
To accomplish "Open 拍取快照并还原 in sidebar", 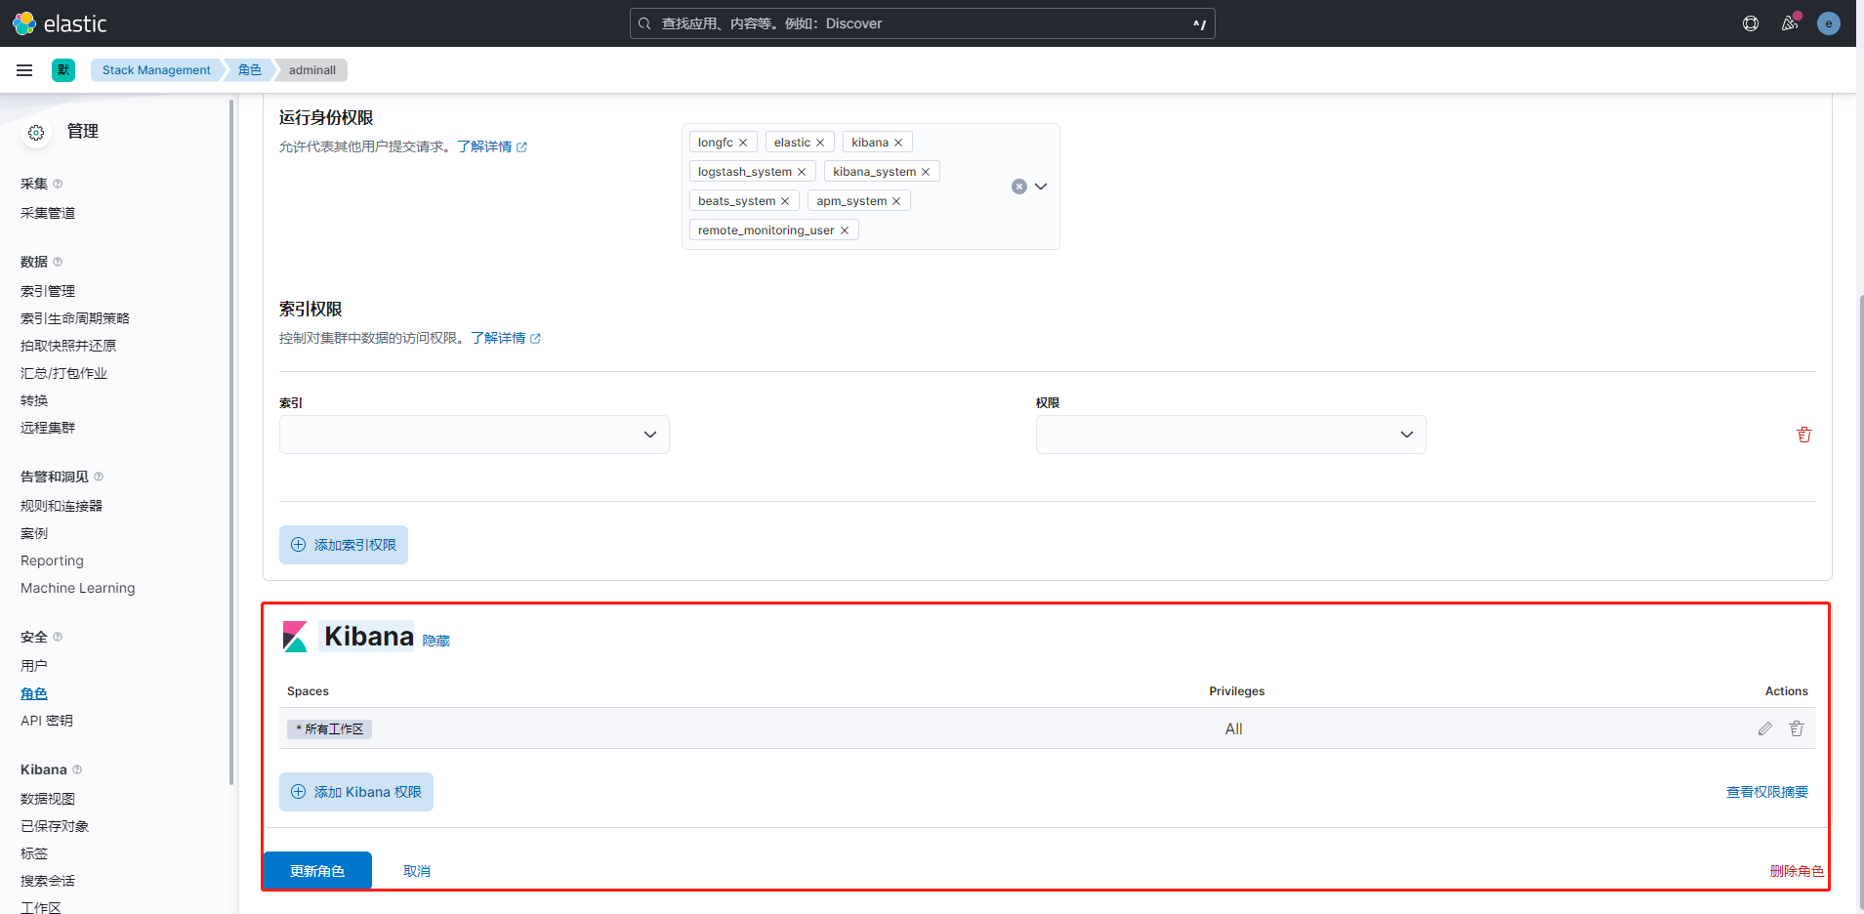I will click(x=68, y=346).
